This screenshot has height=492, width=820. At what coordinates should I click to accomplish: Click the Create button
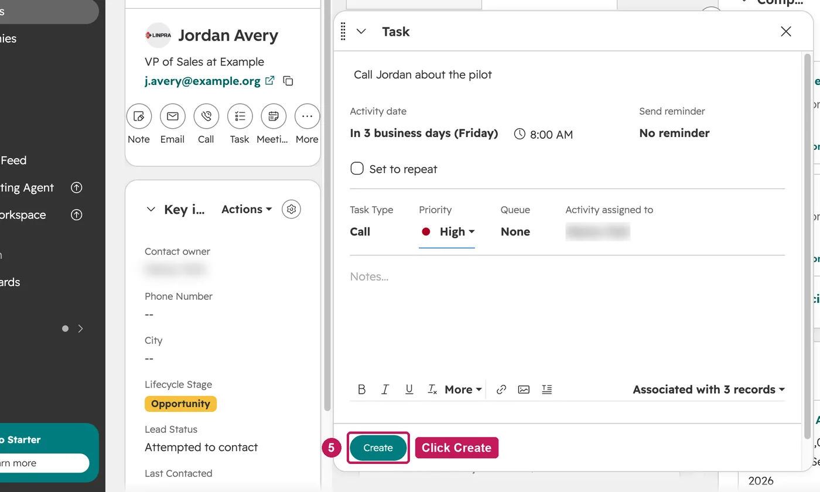tap(378, 448)
